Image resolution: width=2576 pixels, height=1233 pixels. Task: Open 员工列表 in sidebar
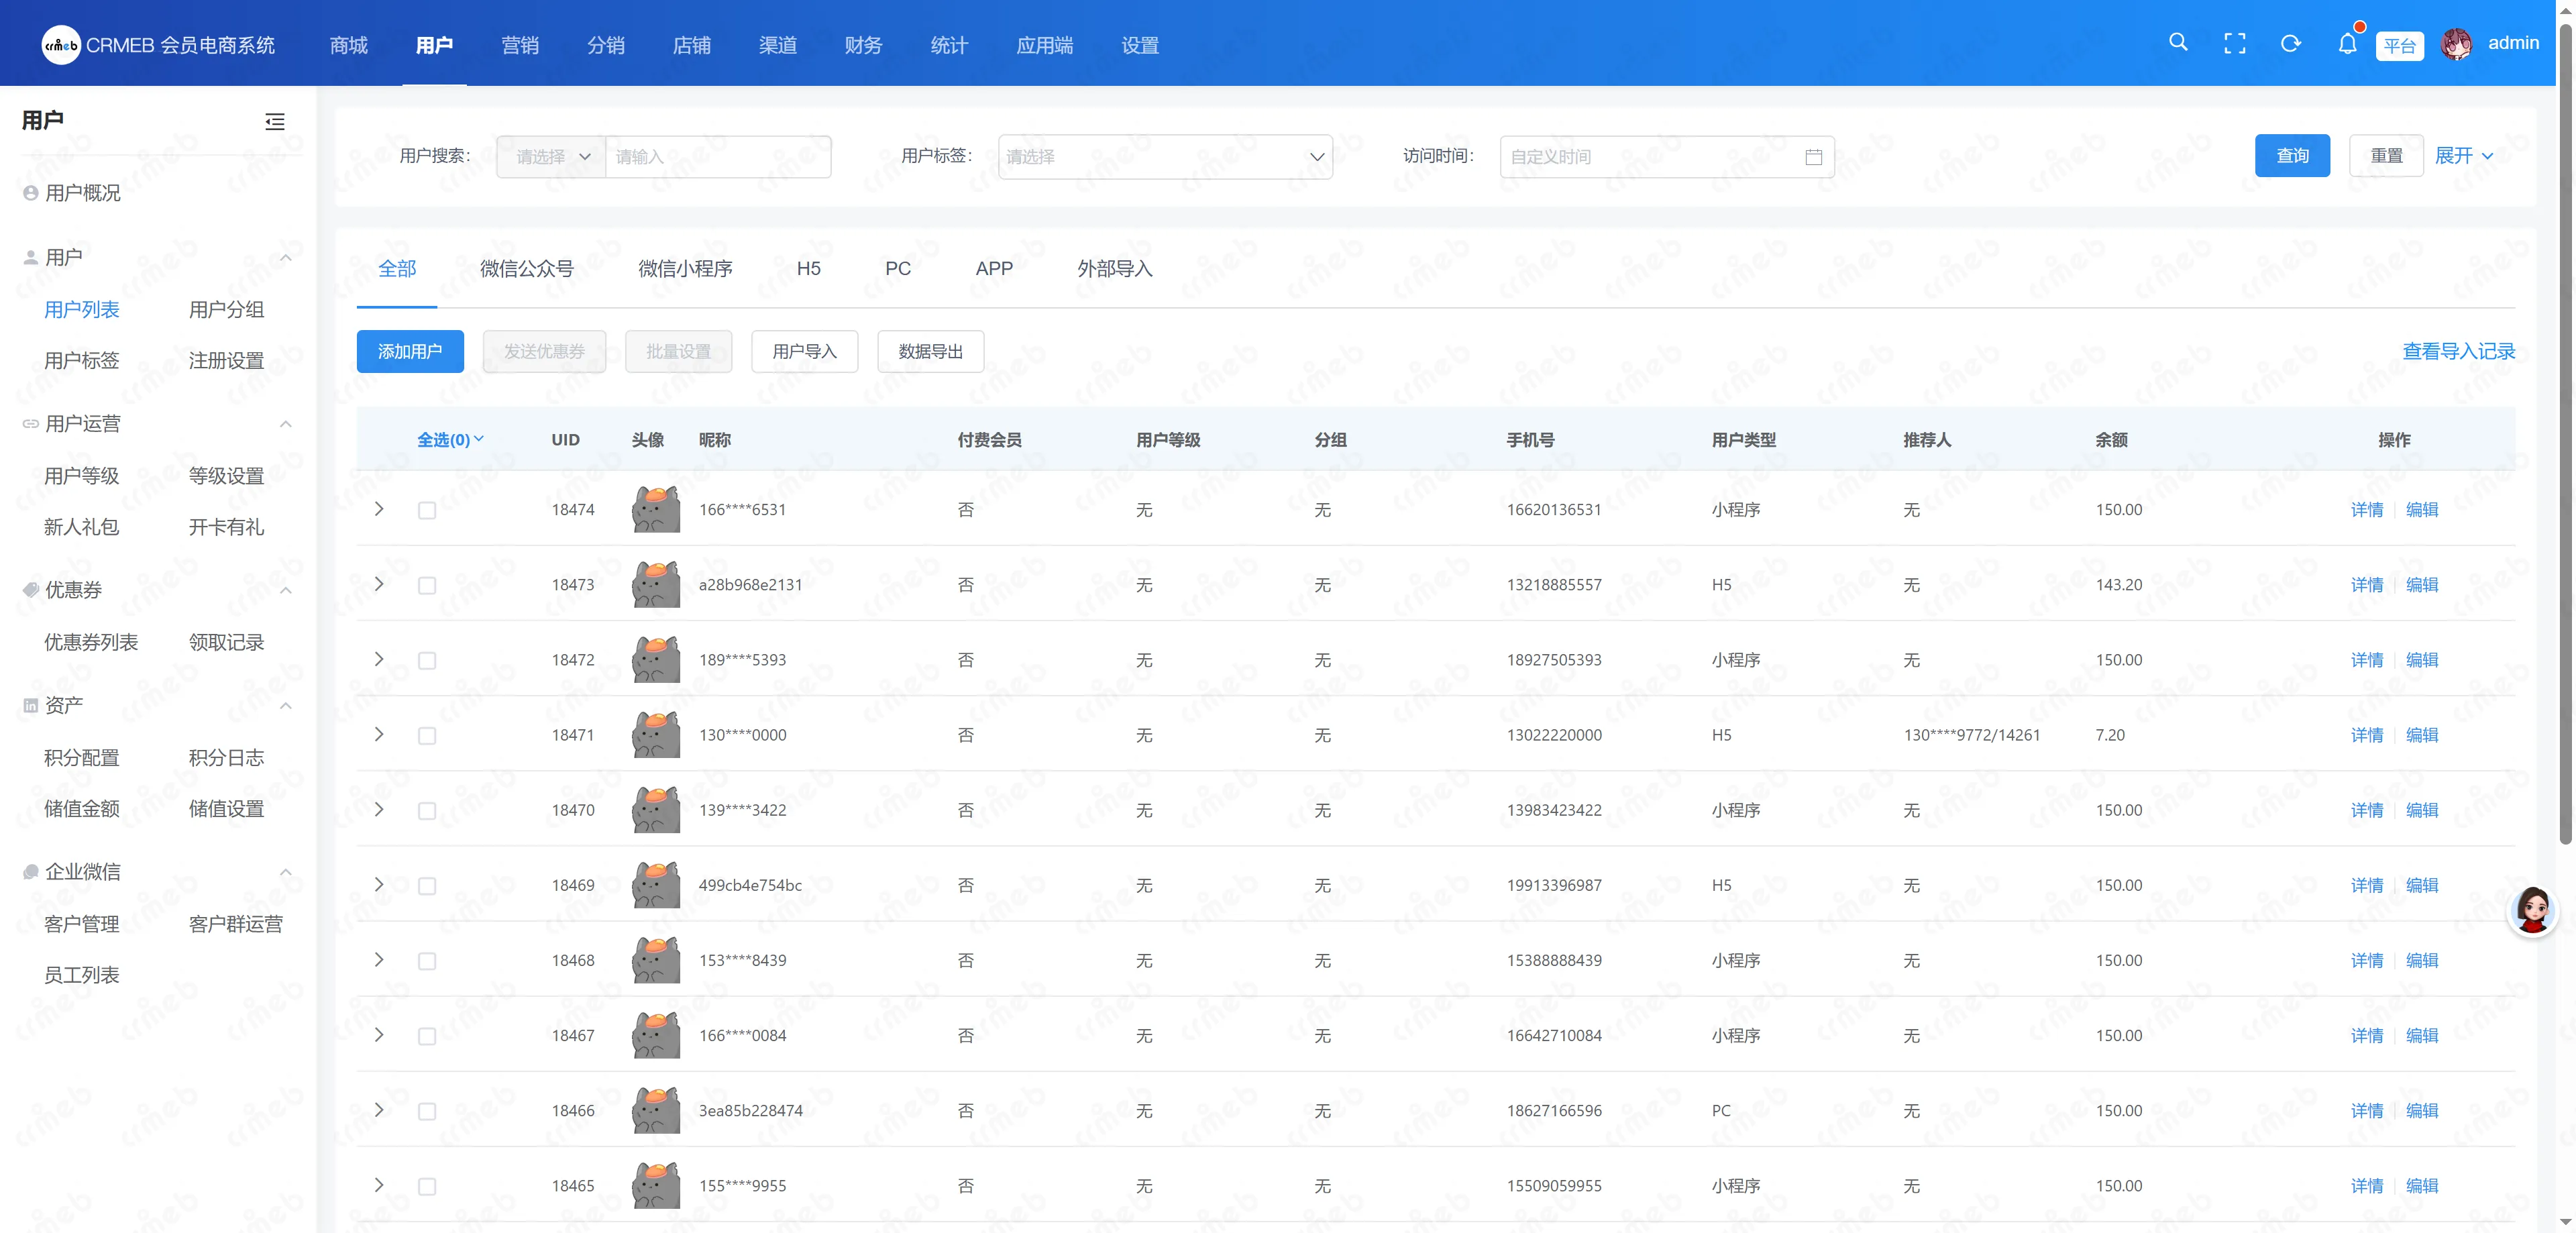coord(81,975)
